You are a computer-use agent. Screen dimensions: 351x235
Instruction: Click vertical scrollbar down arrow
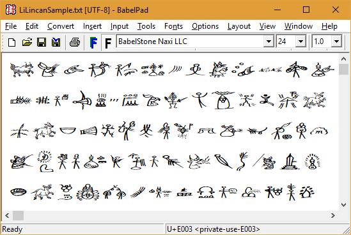[343, 204]
